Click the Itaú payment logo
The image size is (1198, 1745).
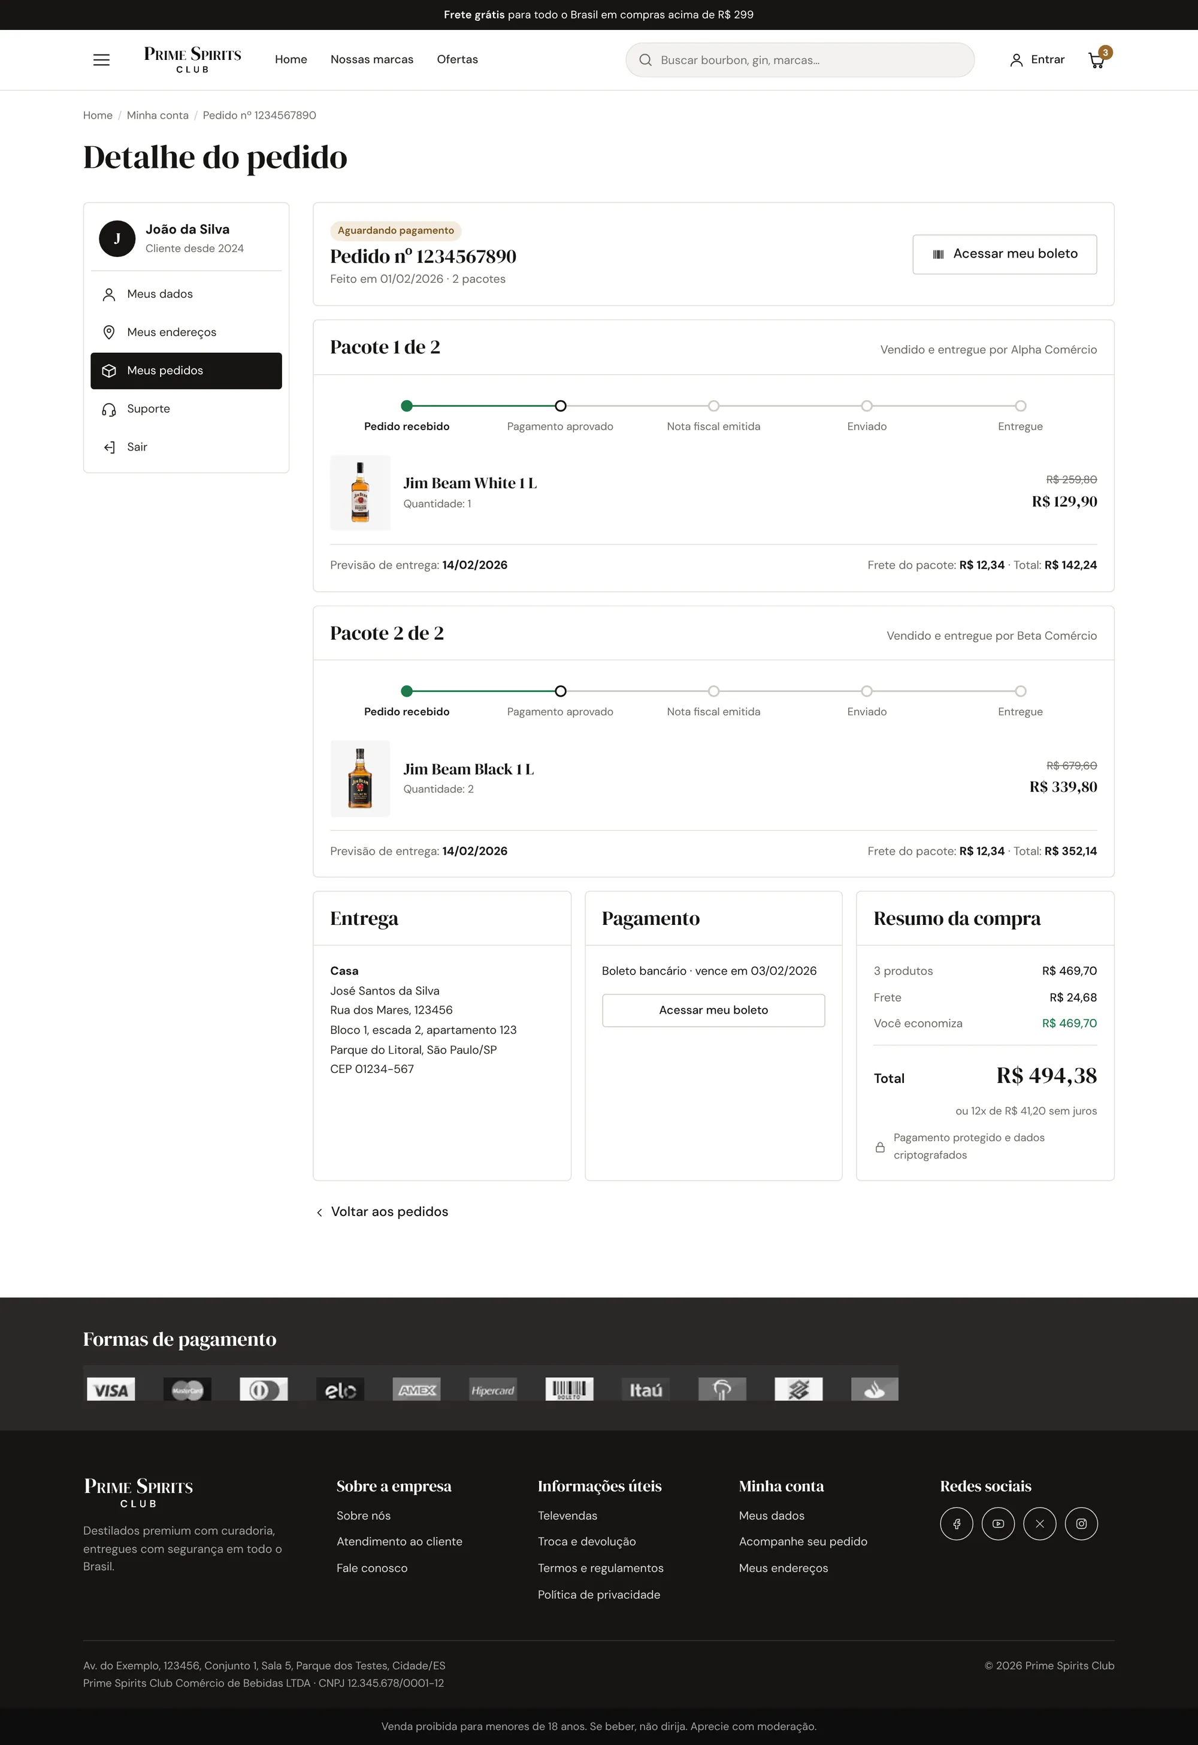pos(646,1389)
